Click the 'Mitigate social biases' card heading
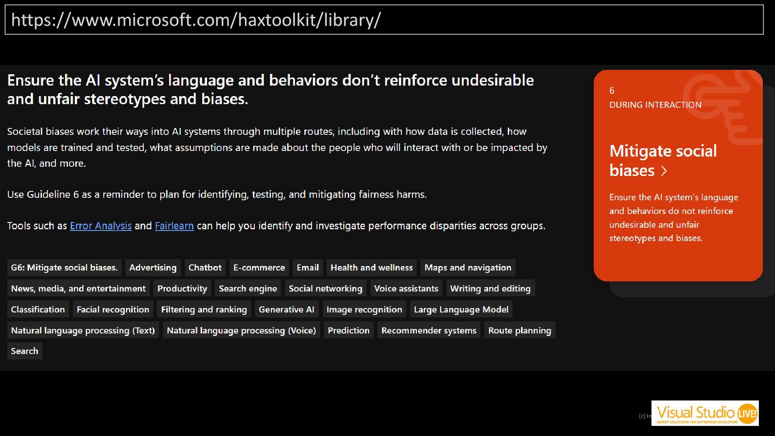The image size is (775, 436). 663,160
